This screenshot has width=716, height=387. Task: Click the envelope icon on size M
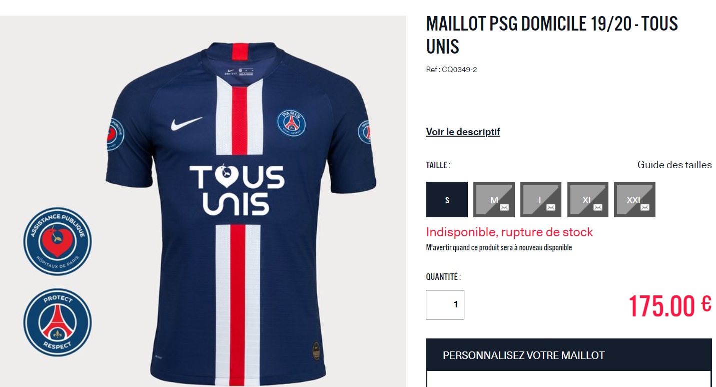pos(504,207)
